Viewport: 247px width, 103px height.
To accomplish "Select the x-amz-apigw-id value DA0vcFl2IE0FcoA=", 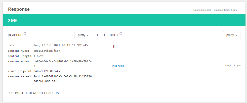I will tap(47, 71).
